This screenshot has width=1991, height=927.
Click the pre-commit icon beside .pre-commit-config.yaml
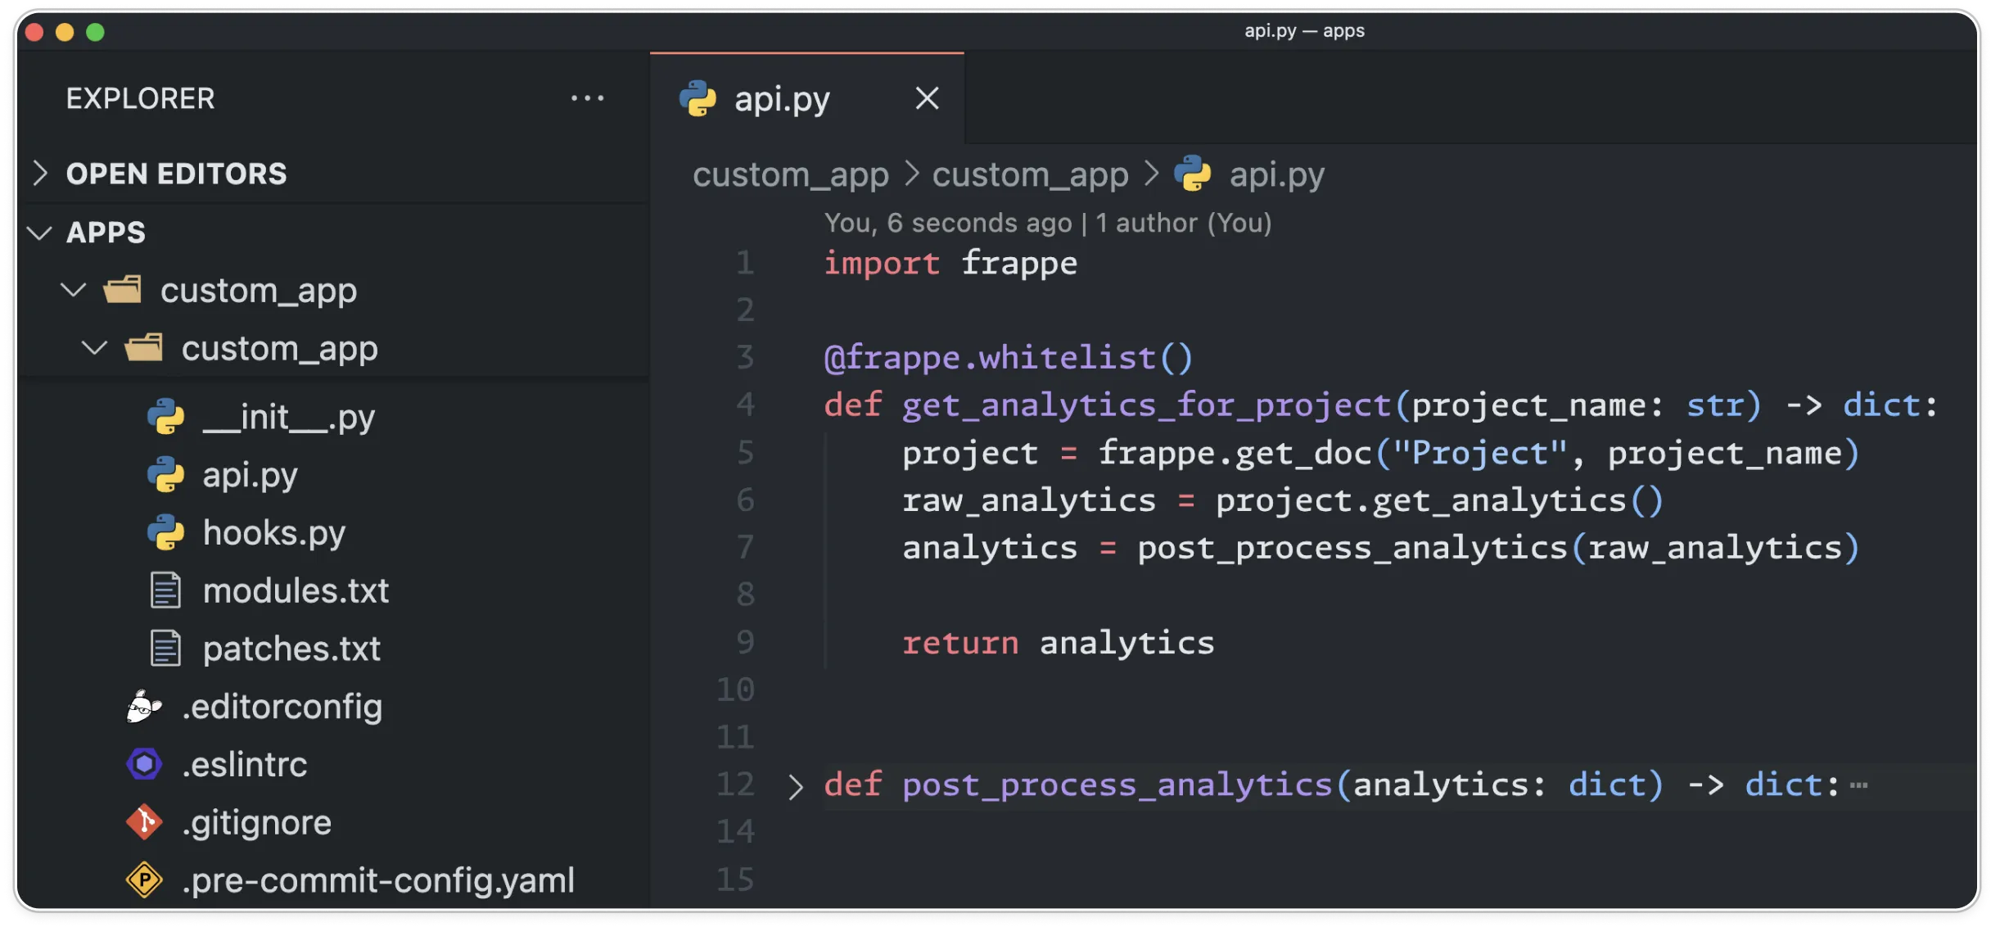pos(144,880)
